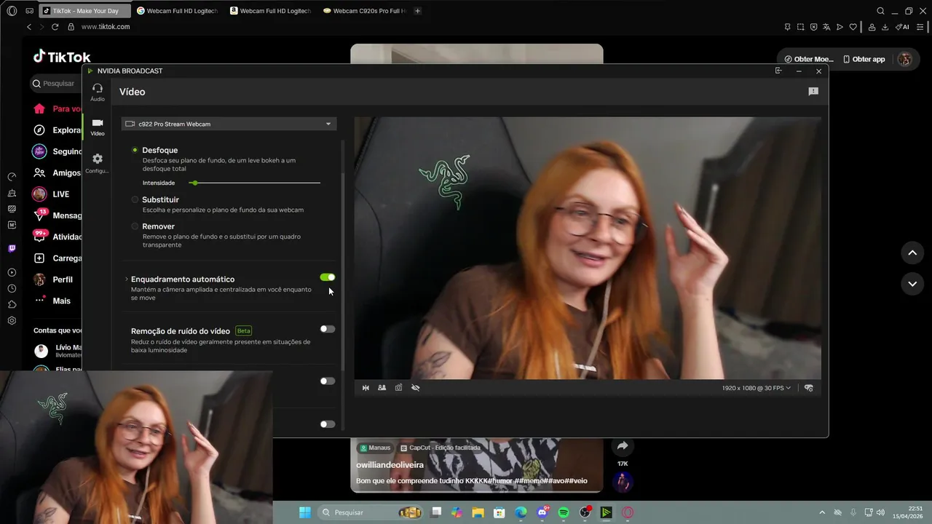Click the browser downloads icon

click(x=885, y=27)
